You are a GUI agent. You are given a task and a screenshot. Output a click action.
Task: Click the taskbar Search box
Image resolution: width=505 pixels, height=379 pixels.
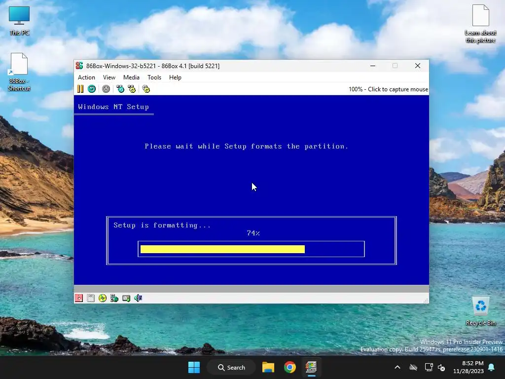(231, 367)
